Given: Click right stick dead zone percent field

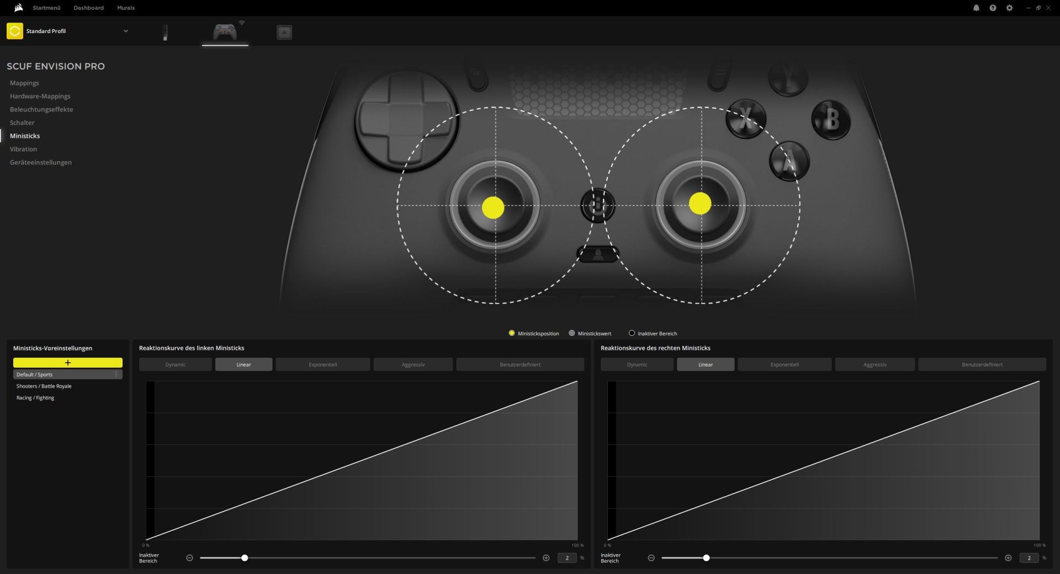Looking at the screenshot, I should point(1029,558).
